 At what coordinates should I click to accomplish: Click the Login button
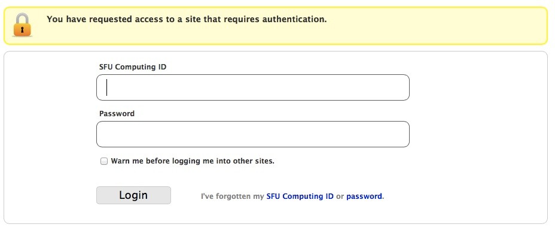(x=133, y=195)
